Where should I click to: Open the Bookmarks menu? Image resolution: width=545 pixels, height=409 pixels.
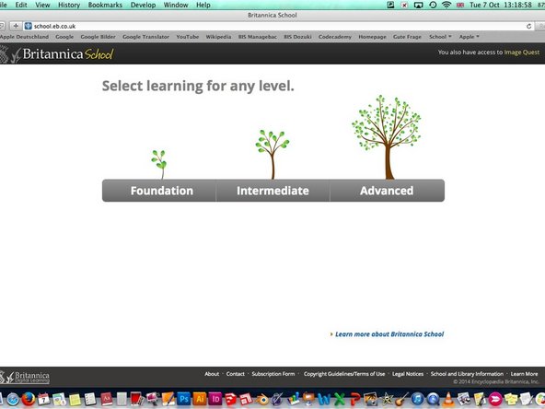tap(105, 5)
